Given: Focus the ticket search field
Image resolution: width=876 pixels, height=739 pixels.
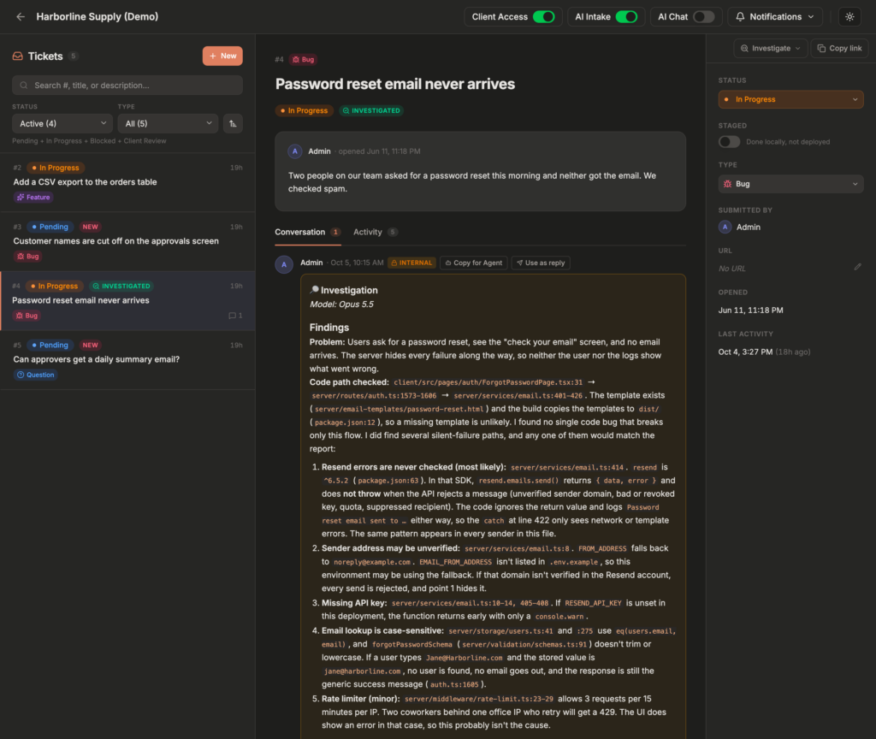Looking at the screenshot, I should (127, 86).
